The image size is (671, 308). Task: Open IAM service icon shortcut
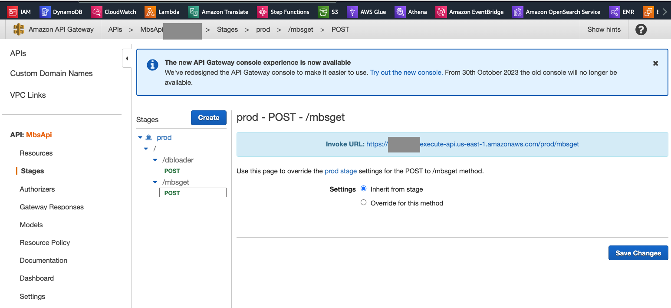pos(13,12)
